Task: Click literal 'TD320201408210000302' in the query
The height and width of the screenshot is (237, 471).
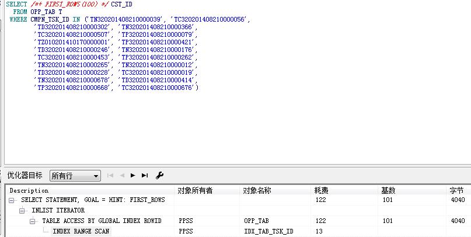Action: (74, 27)
